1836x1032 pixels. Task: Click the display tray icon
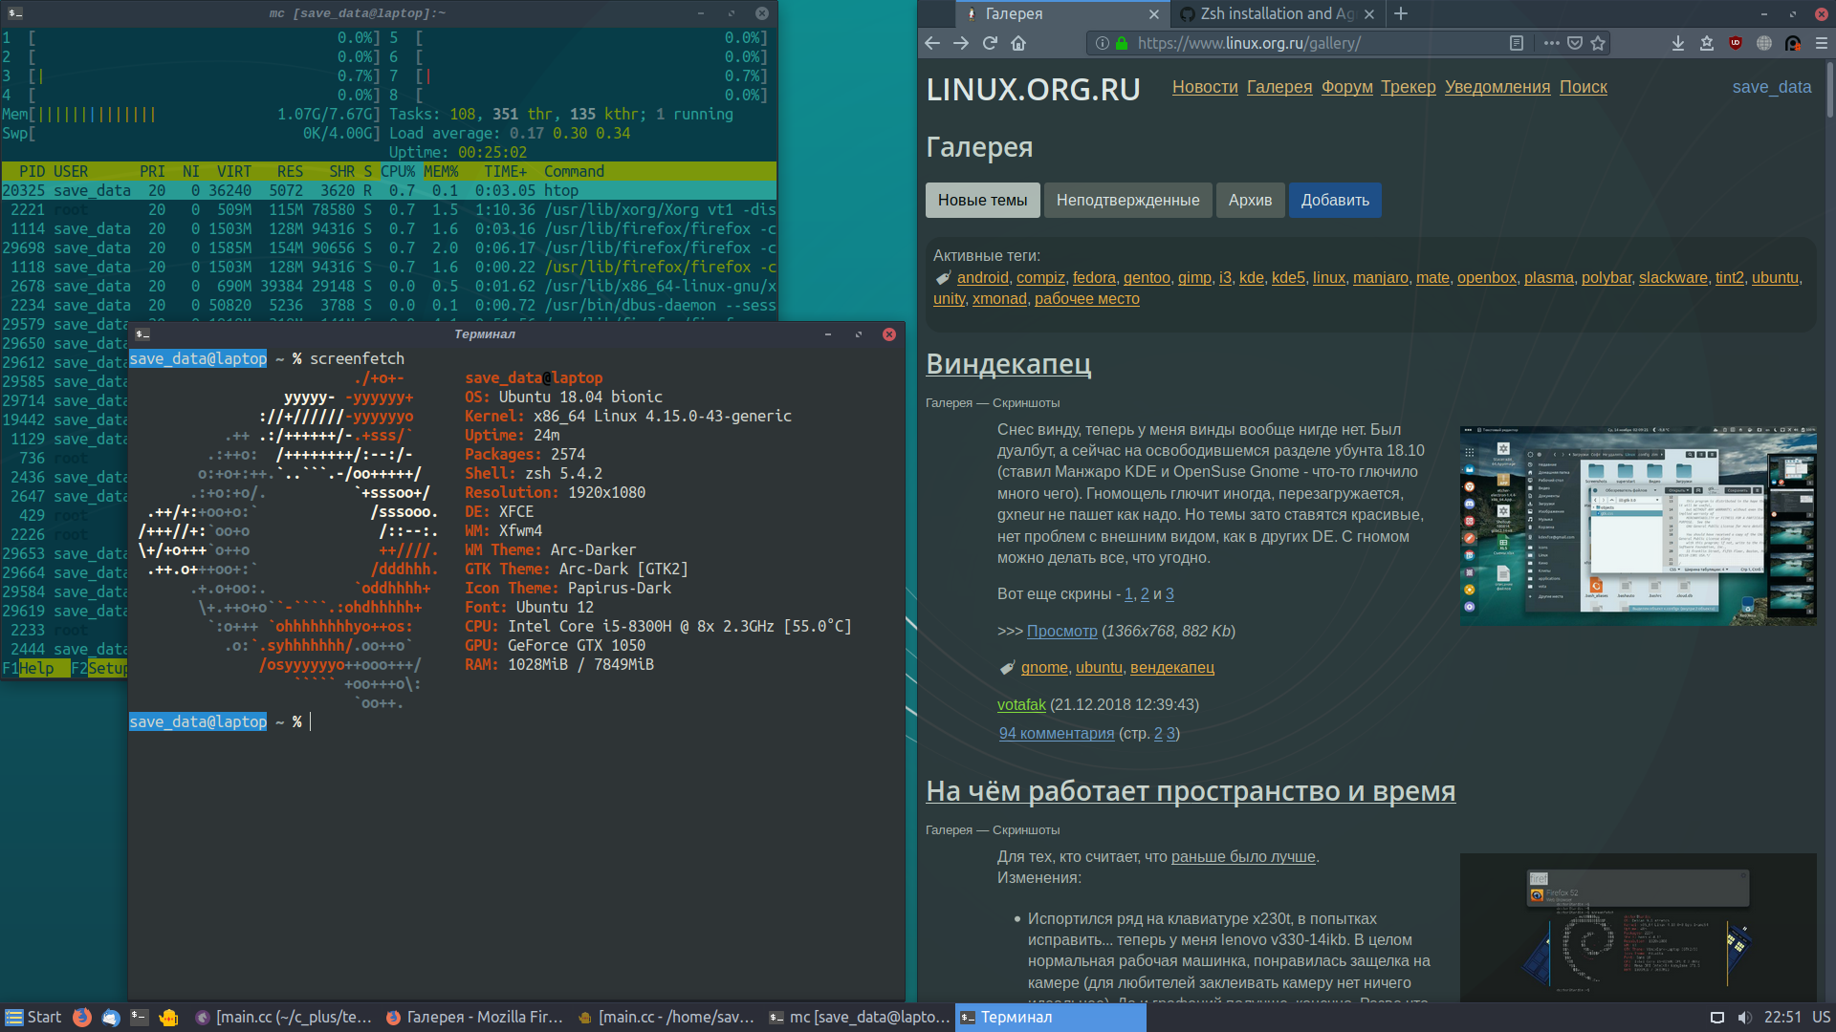coord(1717,1018)
